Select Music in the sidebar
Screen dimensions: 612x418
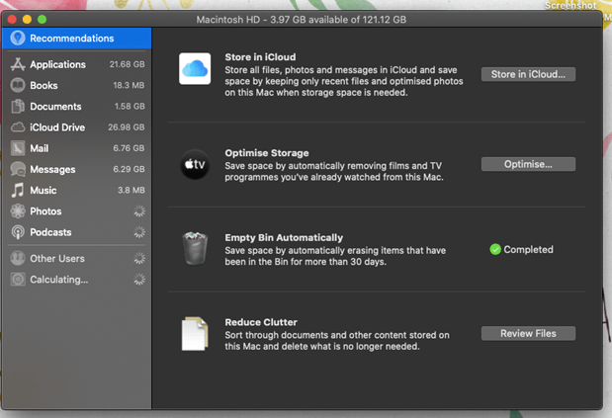point(76,191)
